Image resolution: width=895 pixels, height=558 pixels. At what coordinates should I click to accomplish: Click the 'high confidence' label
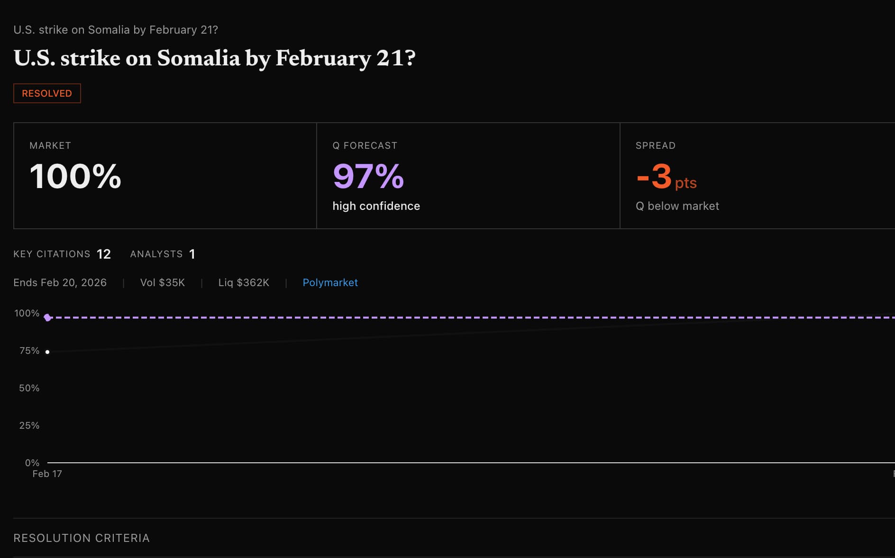pyautogui.click(x=376, y=206)
